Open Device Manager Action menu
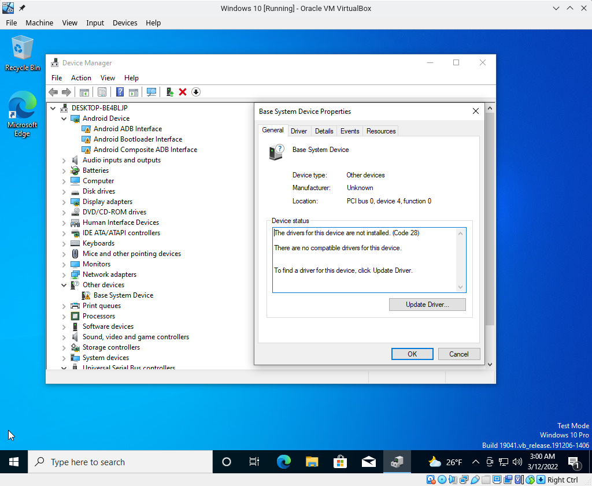Screen dimensions: 592x486 click(81, 78)
